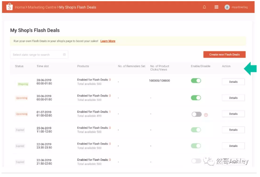Open Details for 28-06-2019 deal
Image resolution: width=260 pixels, height=177 pixels.
point(233,82)
